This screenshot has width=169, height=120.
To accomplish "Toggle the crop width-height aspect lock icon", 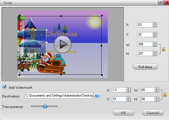I will (x=164, y=49).
